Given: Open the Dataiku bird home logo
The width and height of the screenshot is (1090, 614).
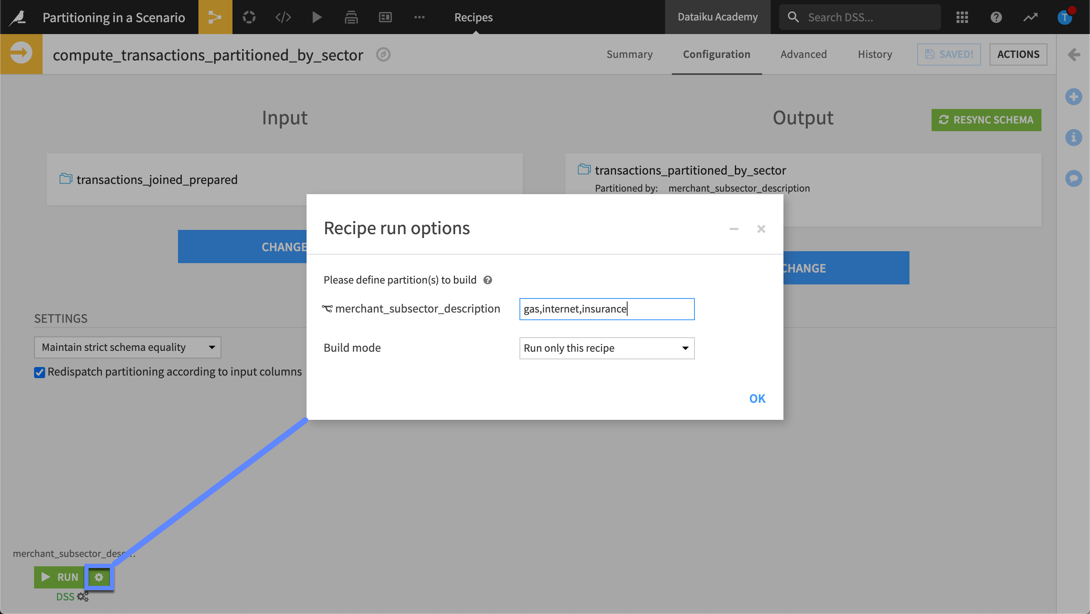Looking at the screenshot, I should tap(18, 17).
